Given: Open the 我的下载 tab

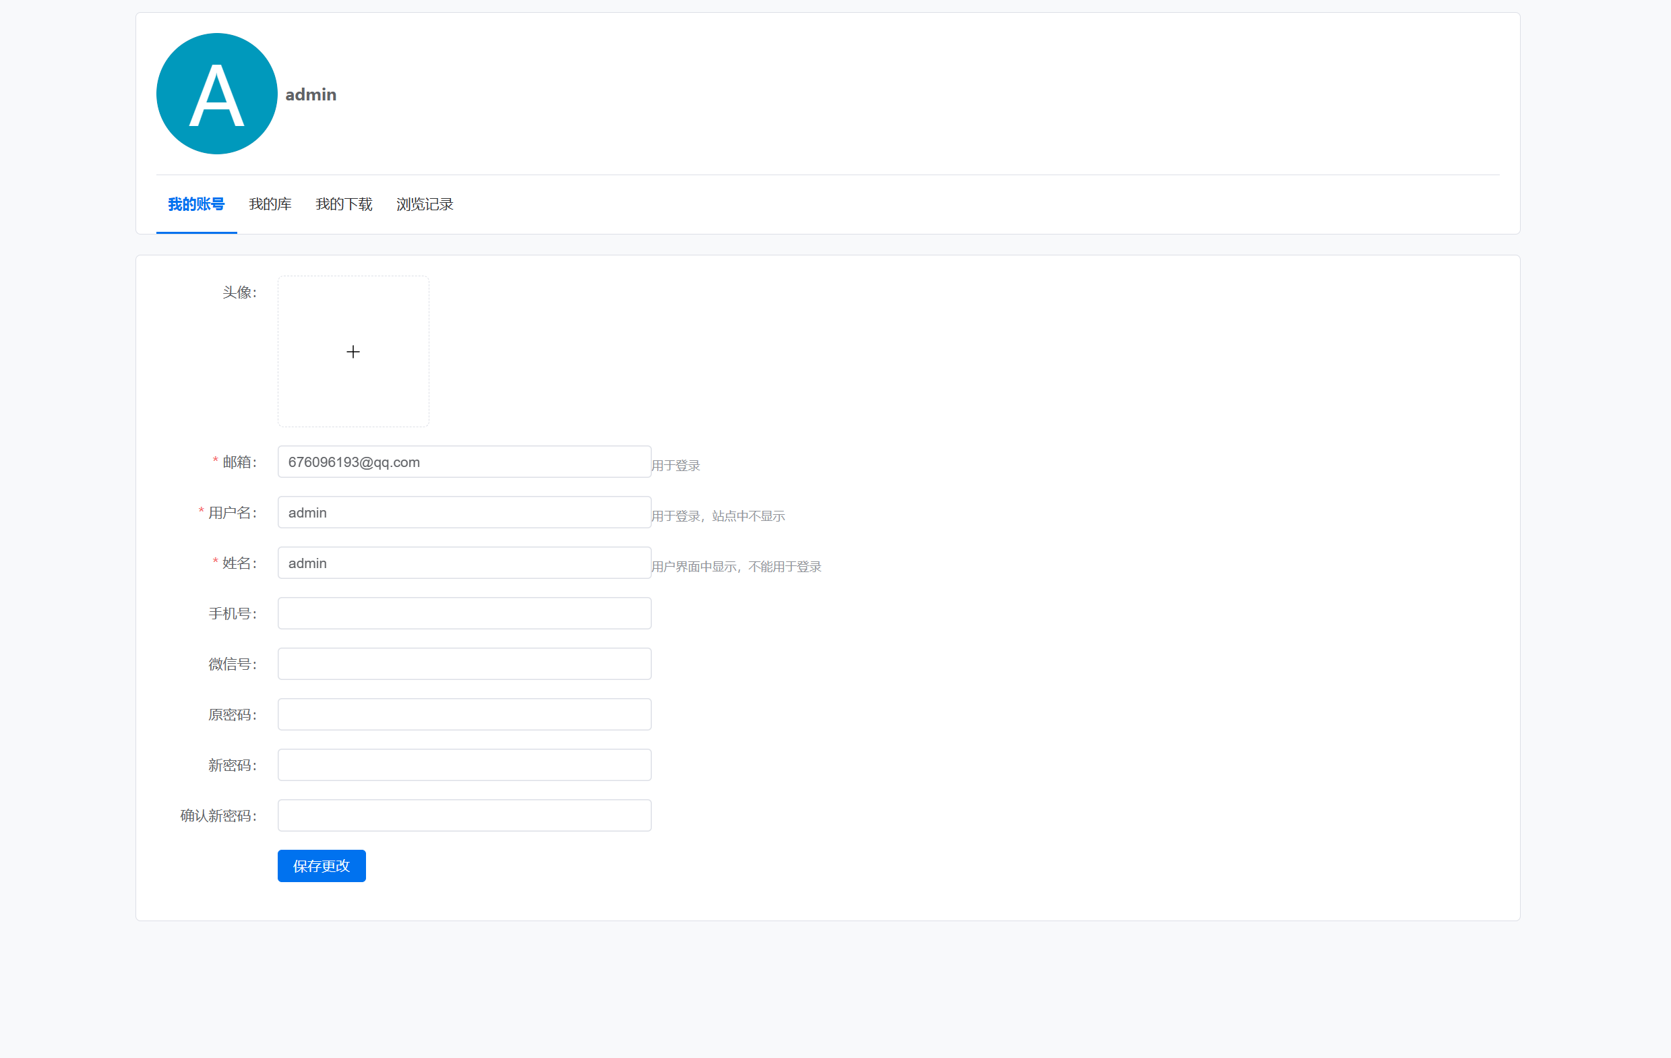Looking at the screenshot, I should tap(344, 204).
